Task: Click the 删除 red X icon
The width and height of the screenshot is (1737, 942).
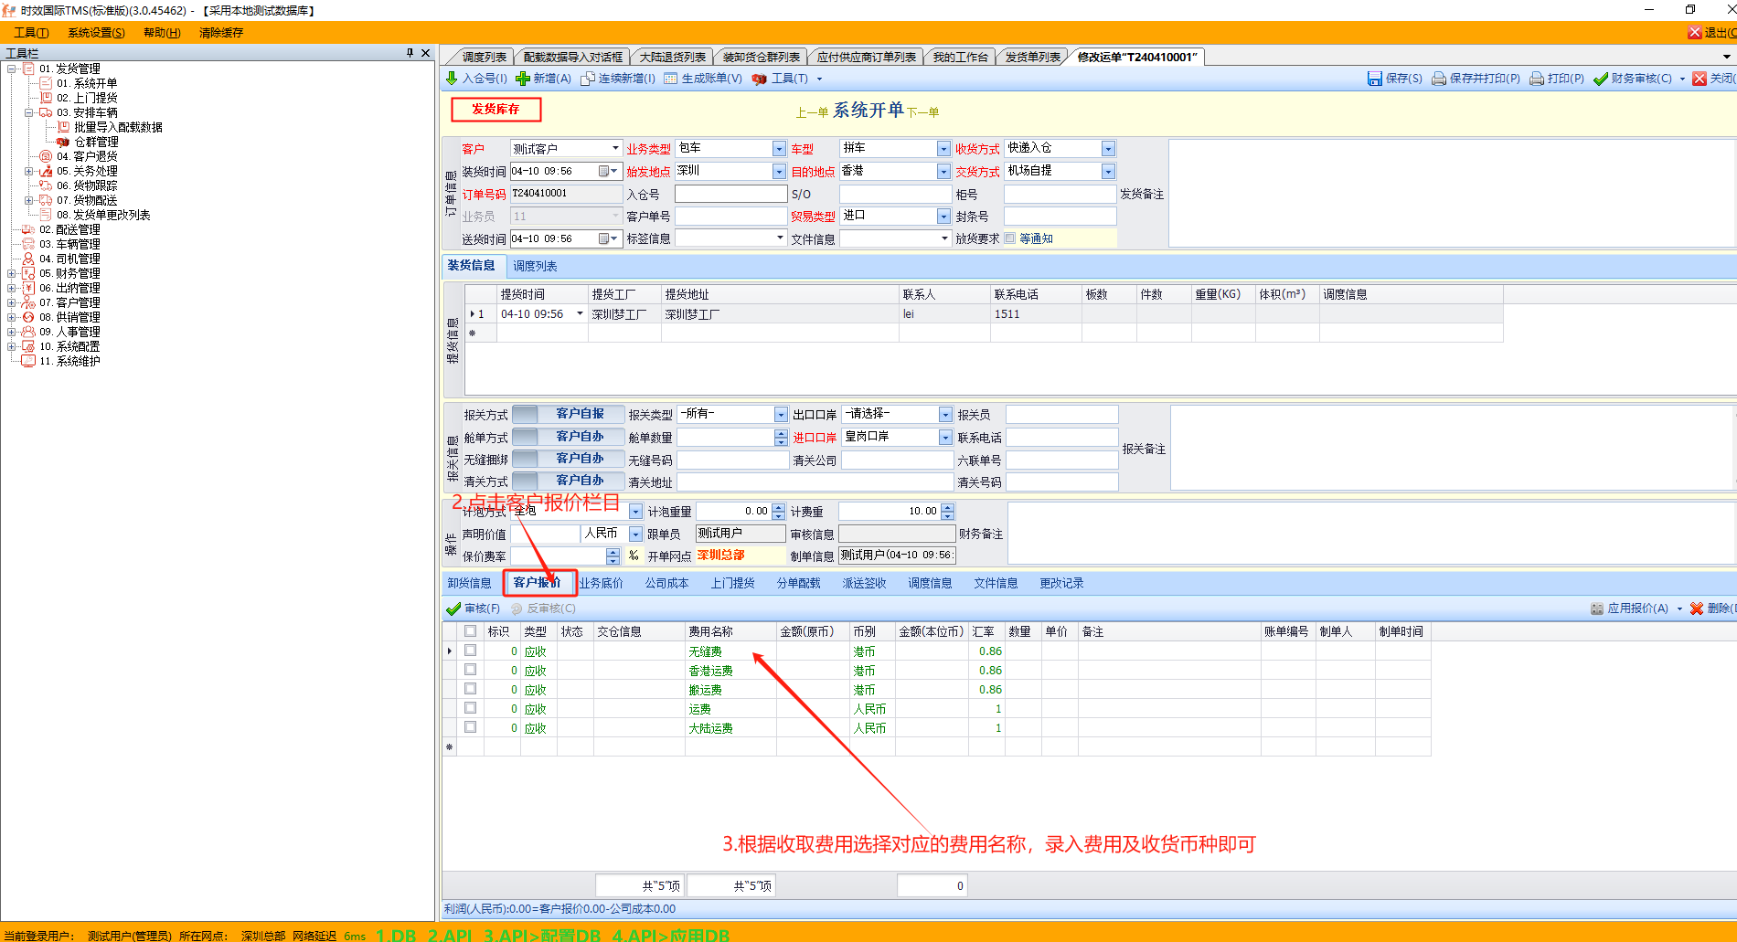Action: (1697, 609)
